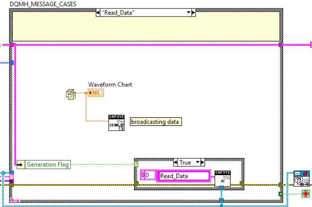The image size is (312, 207).
Task: Select the DQMH_MESSAGE_CASES label
Action: pos(43,4)
